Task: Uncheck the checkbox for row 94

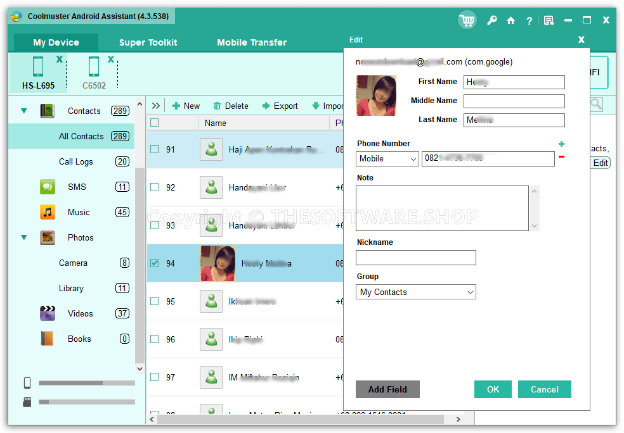Action: (x=154, y=263)
